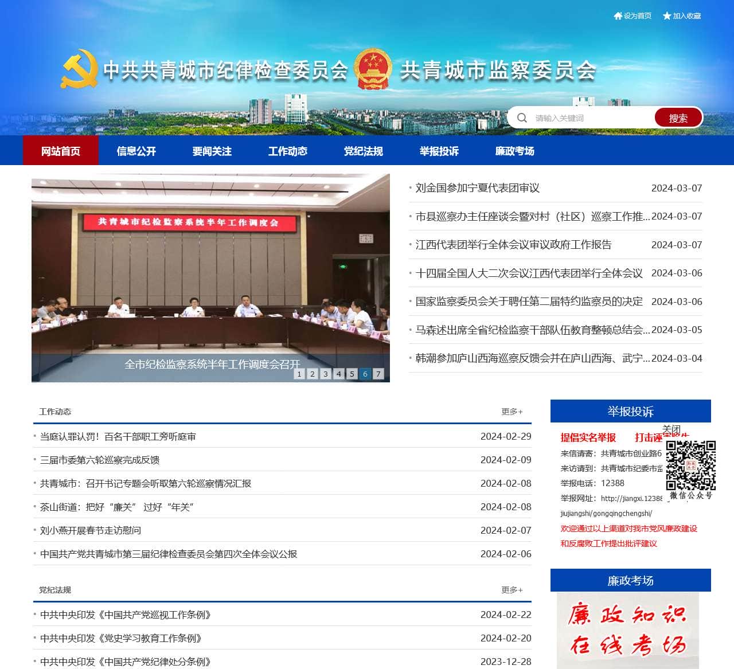
Task: Expand 更多+ in the 工作动态 section
Action: [x=512, y=412]
